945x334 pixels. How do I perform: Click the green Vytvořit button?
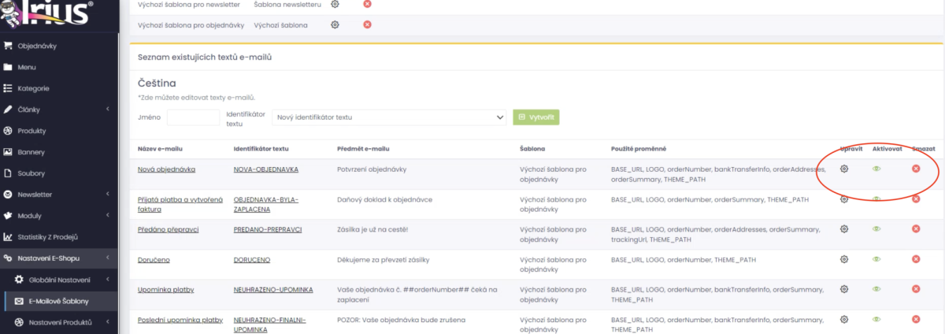pos(536,117)
